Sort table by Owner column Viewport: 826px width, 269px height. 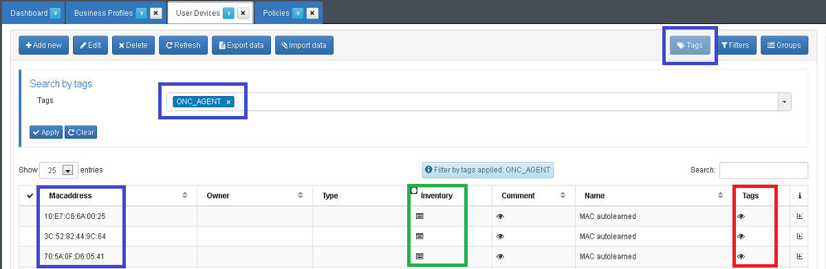coord(255,196)
